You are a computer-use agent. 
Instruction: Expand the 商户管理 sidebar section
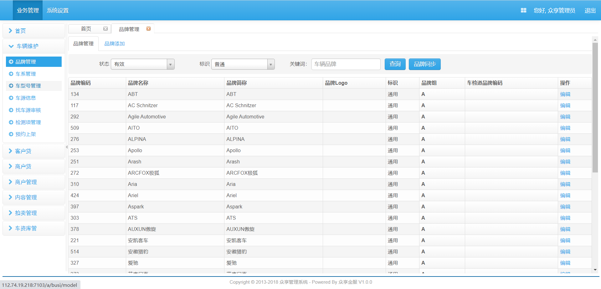(34, 182)
